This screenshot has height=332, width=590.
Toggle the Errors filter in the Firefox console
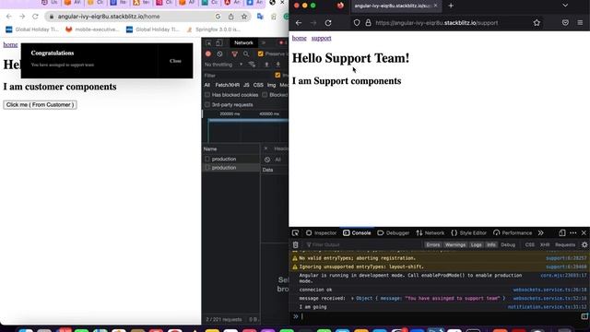pos(432,244)
